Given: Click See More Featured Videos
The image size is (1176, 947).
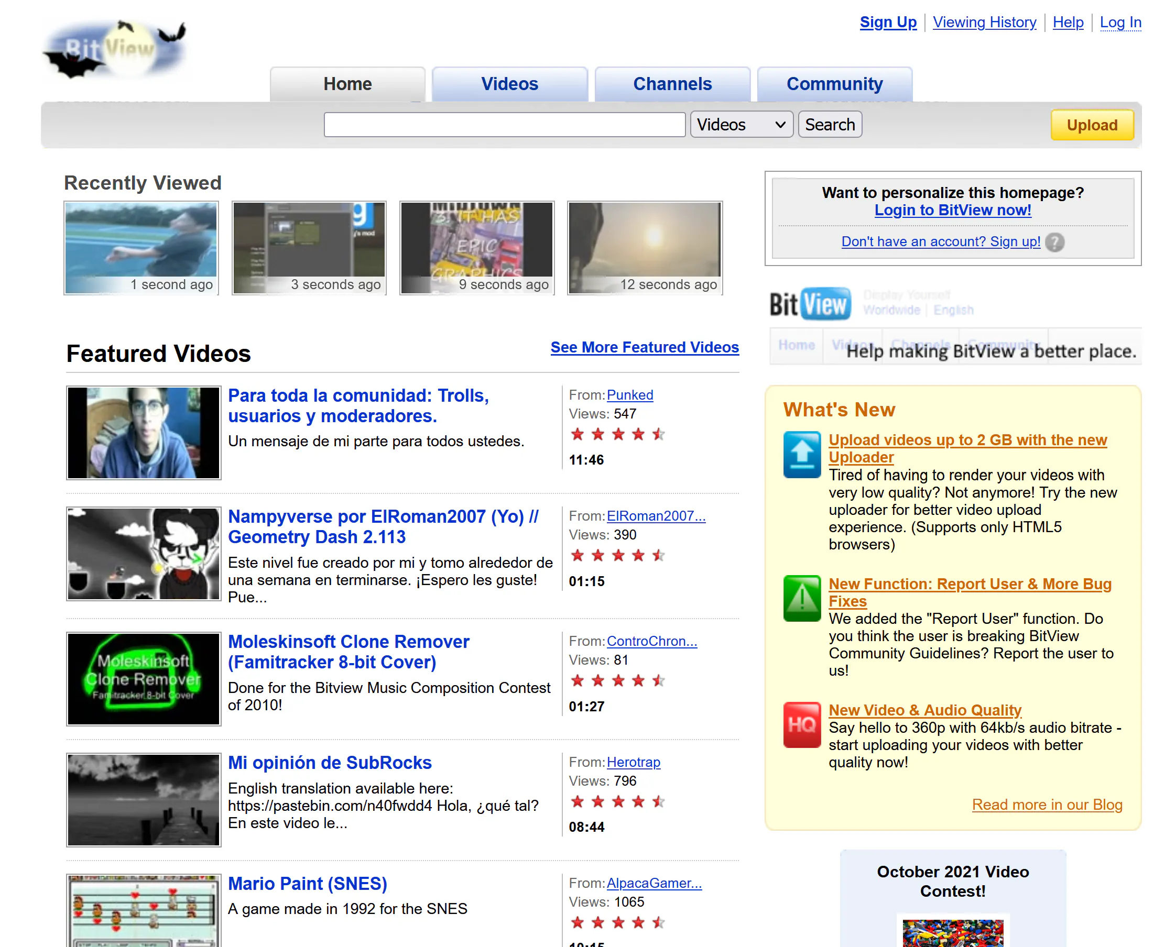Looking at the screenshot, I should (645, 347).
